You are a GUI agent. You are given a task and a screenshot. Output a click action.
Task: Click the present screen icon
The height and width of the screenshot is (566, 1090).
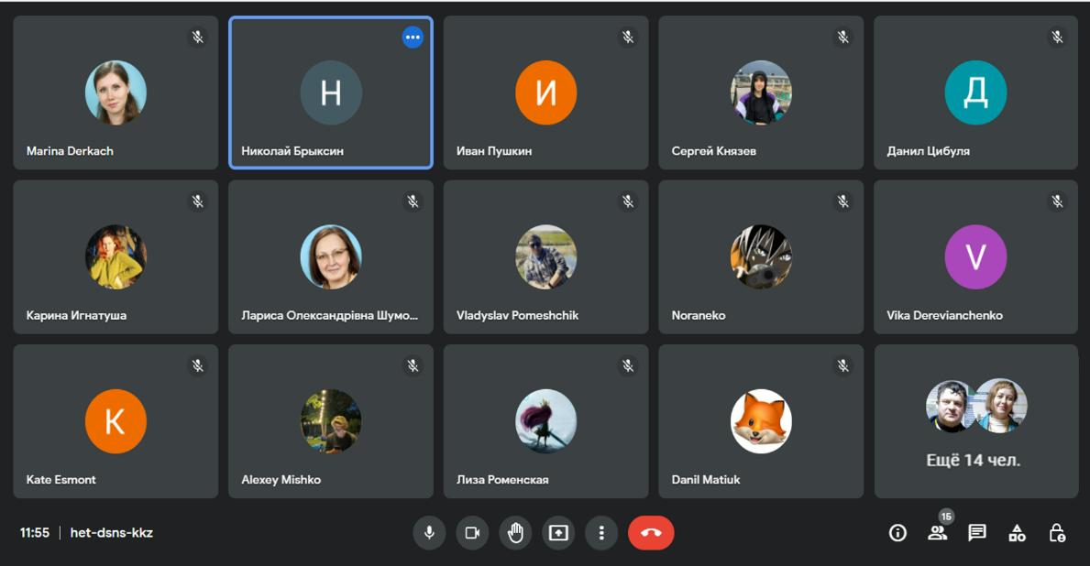coord(558,533)
